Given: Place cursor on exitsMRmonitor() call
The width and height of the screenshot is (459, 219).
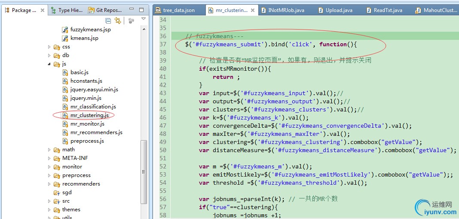Looking at the screenshot, I should tap(237, 69).
